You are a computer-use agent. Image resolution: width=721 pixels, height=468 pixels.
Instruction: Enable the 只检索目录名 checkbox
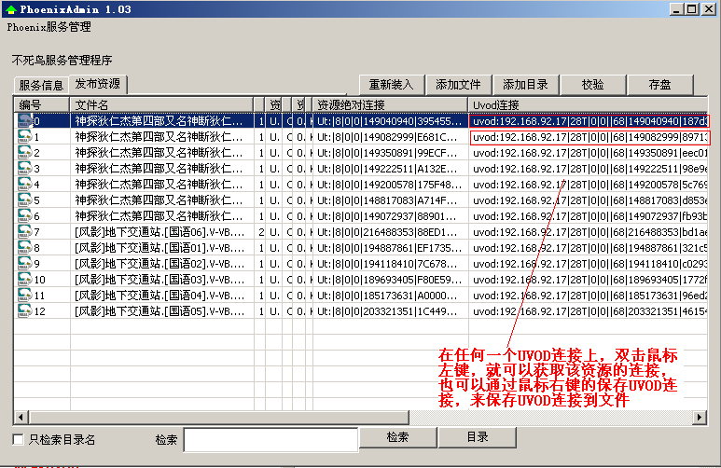[x=18, y=439]
